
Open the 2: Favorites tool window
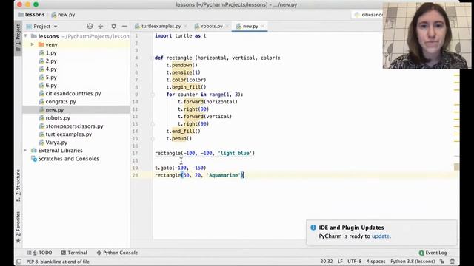pyautogui.click(x=18, y=227)
